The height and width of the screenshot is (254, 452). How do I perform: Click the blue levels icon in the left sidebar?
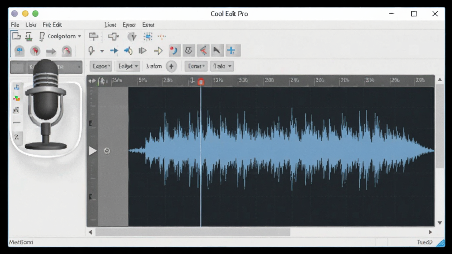click(x=17, y=87)
